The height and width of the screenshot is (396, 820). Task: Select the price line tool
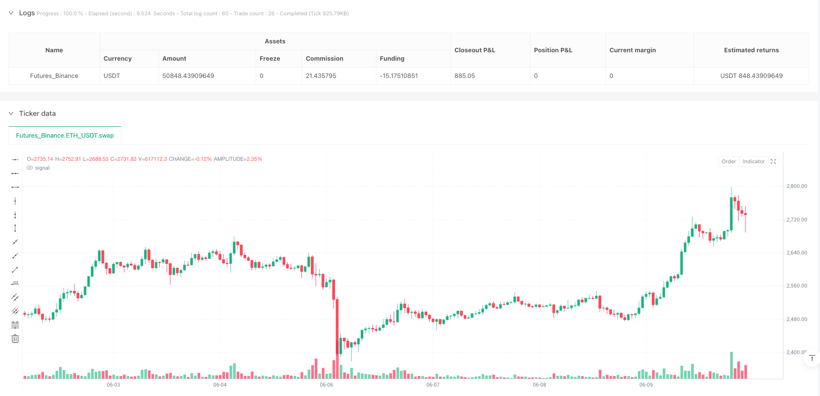coord(15,283)
